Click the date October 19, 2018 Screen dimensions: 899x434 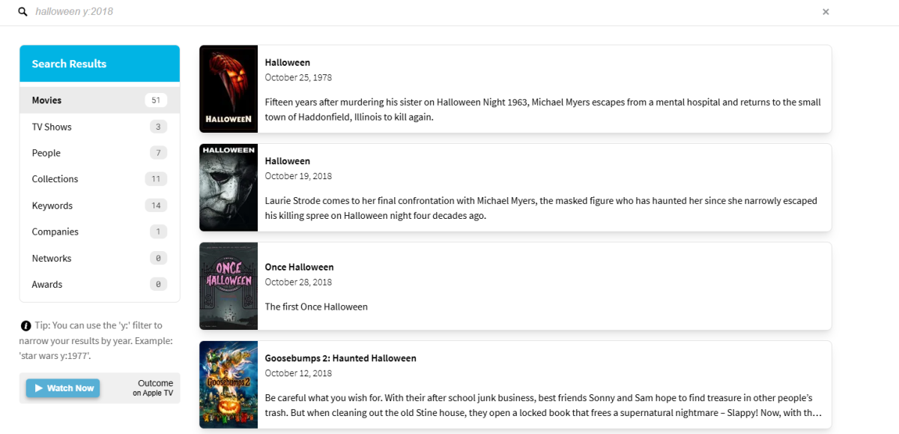pyautogui.click(x=298, y=176)
